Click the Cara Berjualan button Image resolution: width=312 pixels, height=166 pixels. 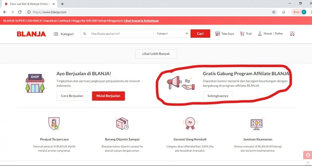(72, 96)
